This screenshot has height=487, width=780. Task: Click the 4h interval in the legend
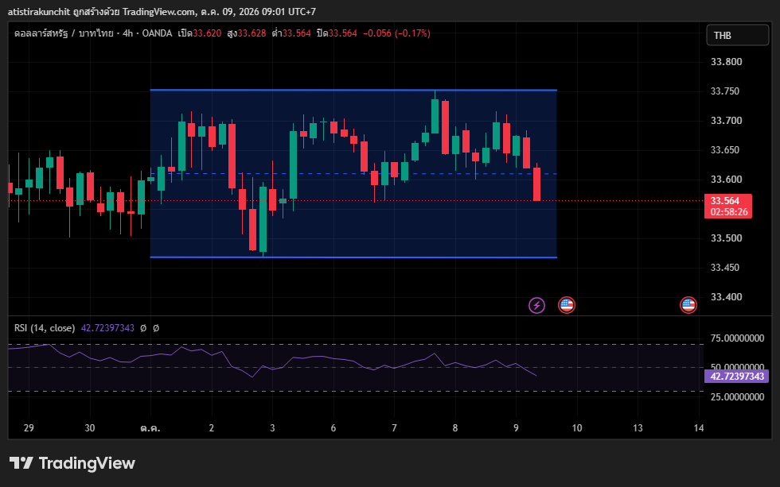[x=128, y=33]
